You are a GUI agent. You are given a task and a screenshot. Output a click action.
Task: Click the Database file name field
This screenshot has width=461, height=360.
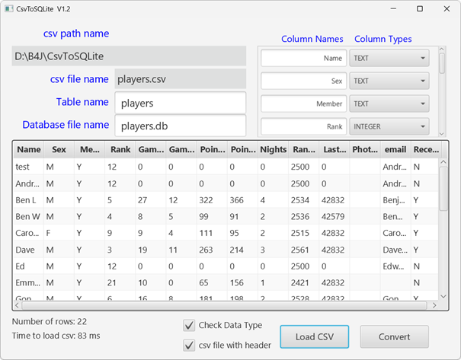[x=180, y=126]
